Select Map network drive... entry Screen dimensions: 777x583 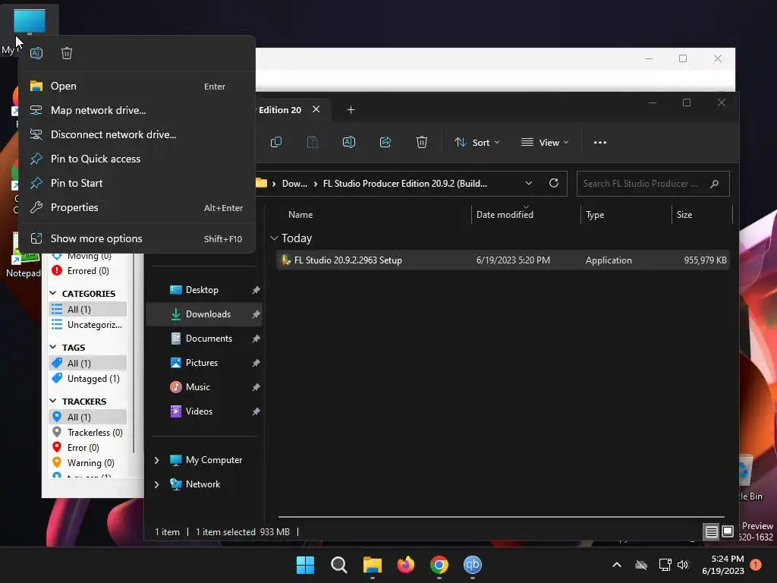coord(137,111)
